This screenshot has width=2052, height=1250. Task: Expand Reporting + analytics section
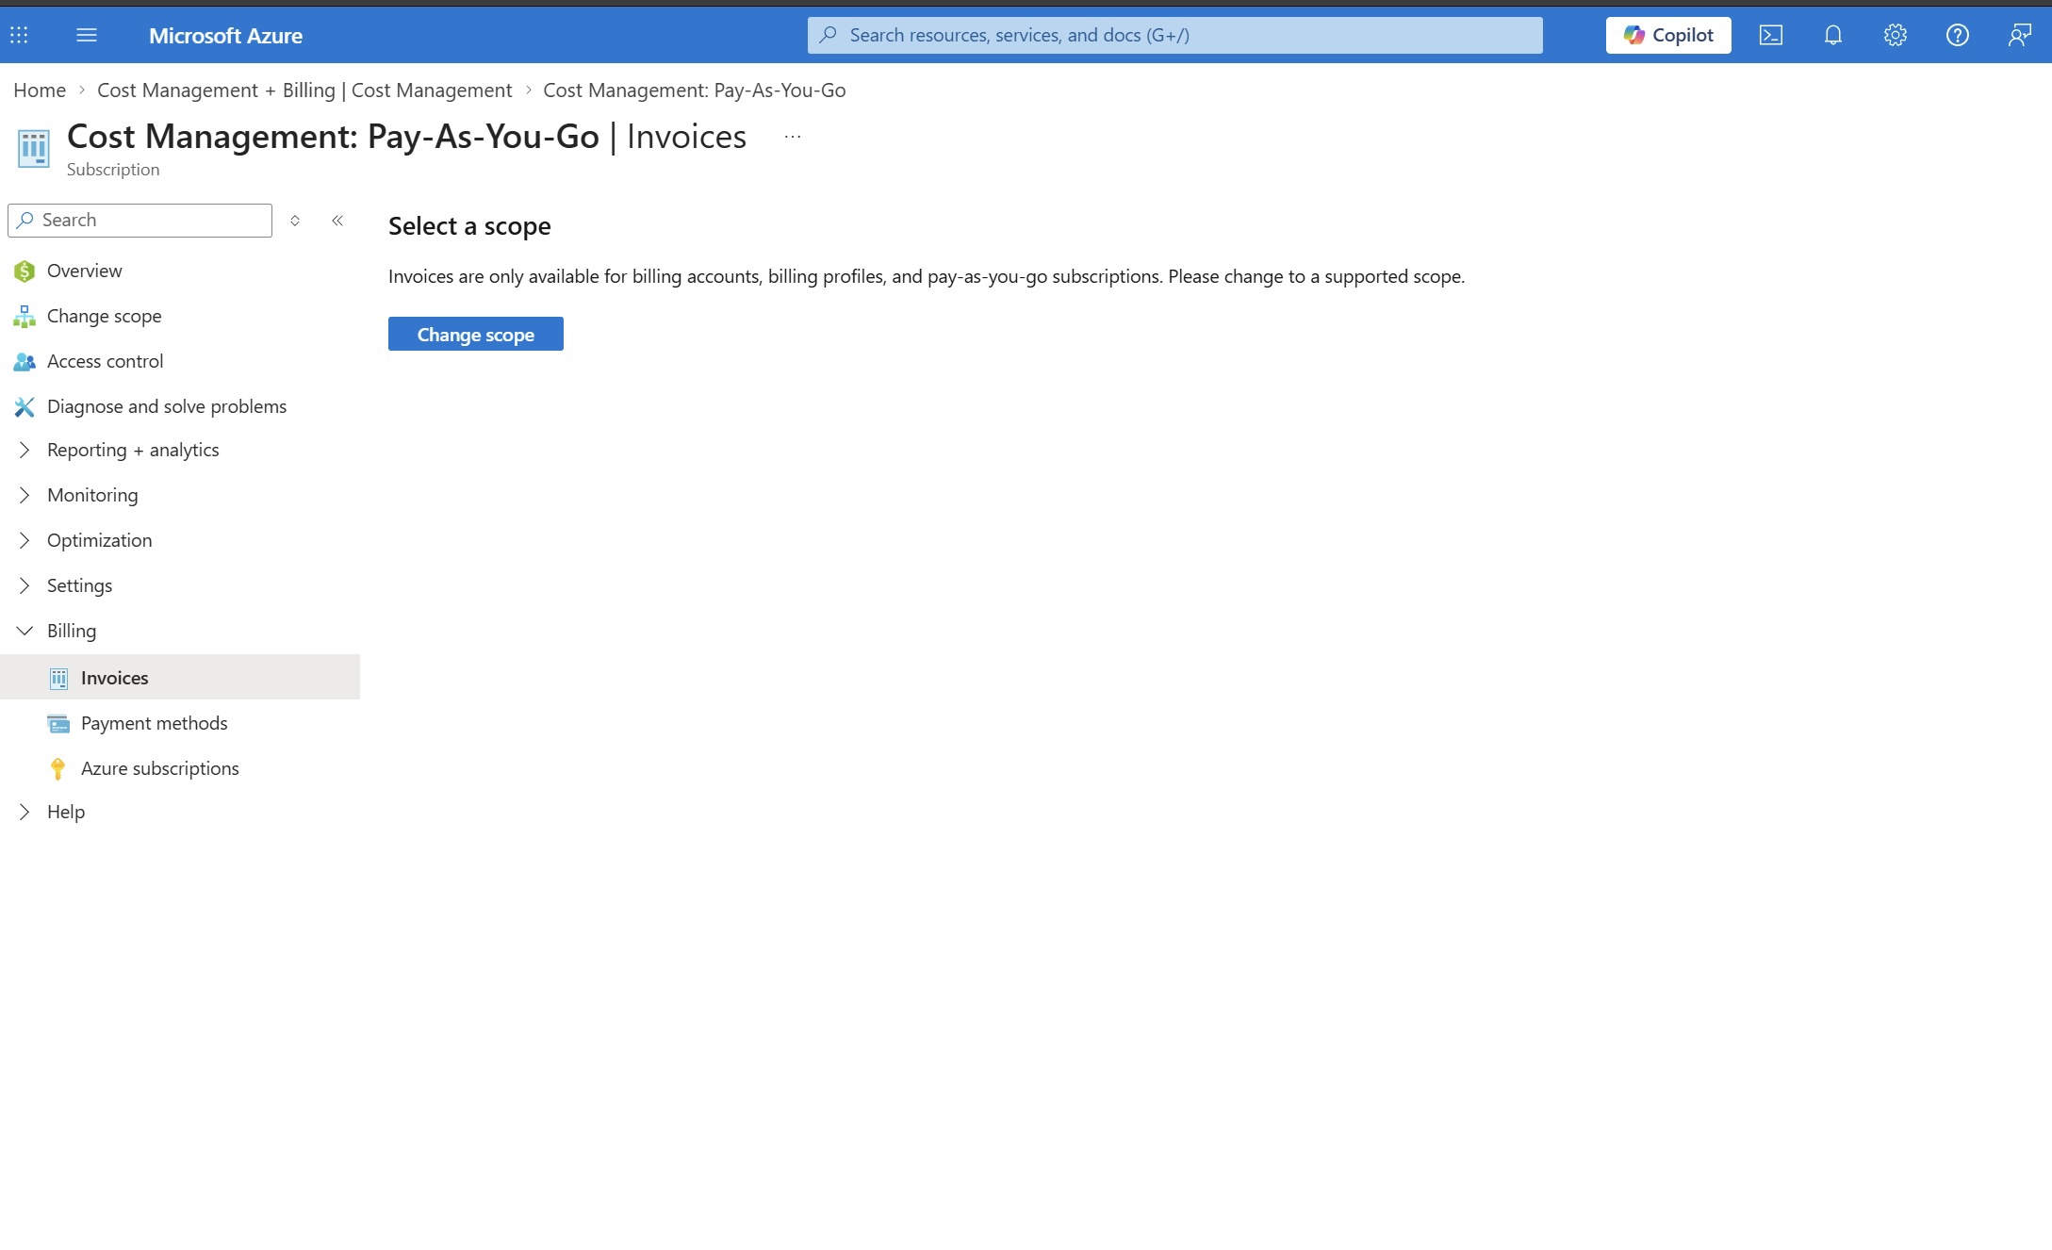[25, 451]
